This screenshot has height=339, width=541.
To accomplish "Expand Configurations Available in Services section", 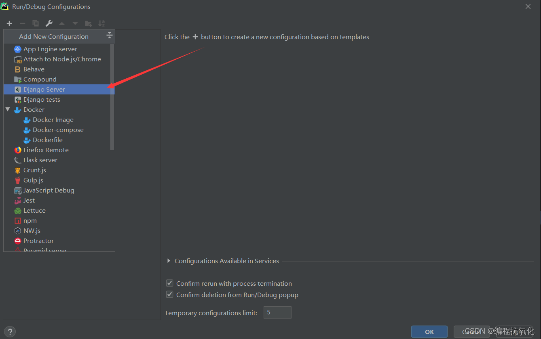I will click(x=169, y=261).
